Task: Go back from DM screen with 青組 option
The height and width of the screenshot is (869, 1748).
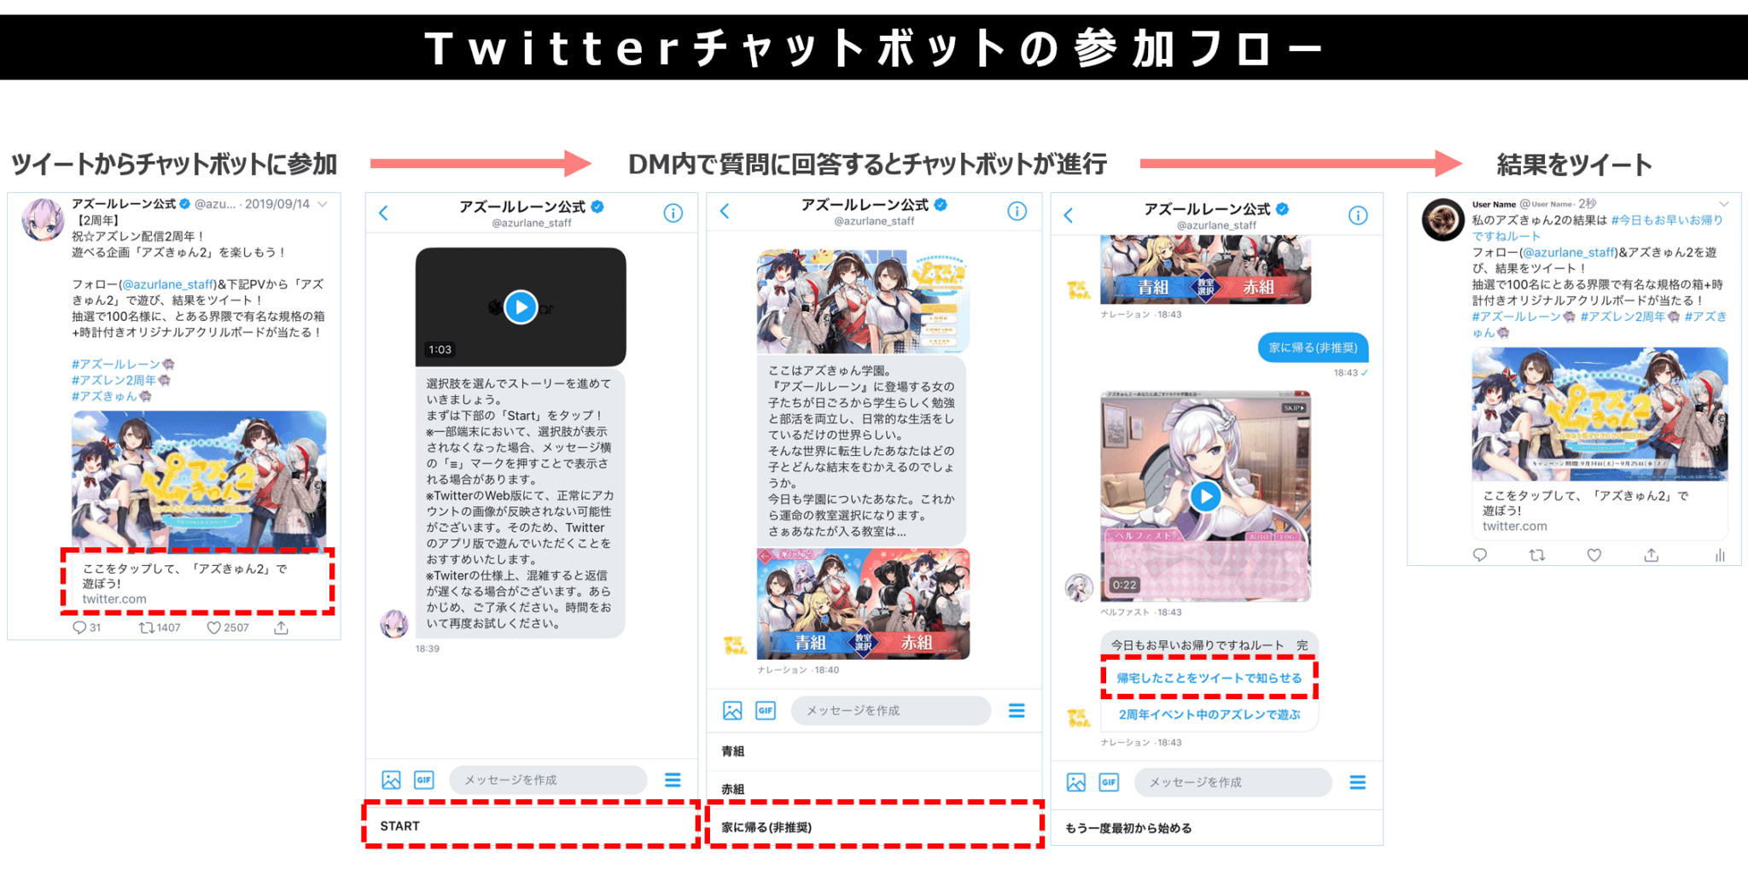Action: 725,211
